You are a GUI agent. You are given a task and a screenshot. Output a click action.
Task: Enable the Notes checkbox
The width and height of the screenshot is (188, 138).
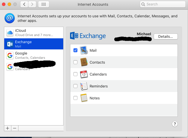coord(75,98)
